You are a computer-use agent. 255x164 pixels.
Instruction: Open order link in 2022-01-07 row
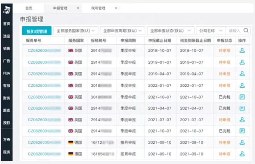click(44, 85)
